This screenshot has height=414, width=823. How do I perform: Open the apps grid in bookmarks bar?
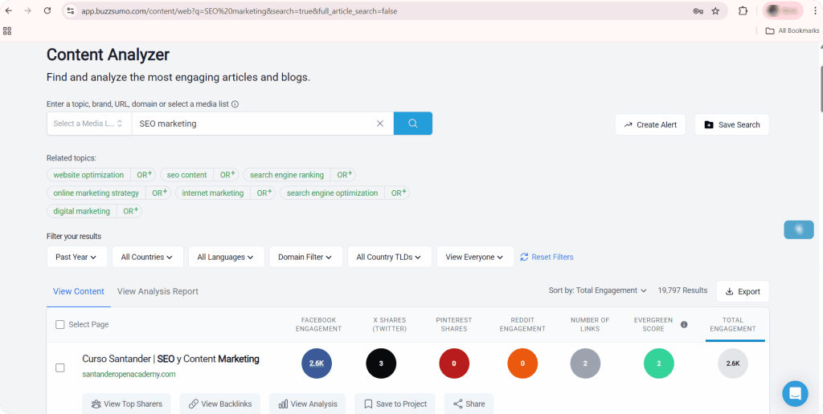click(x=6, y=31)
